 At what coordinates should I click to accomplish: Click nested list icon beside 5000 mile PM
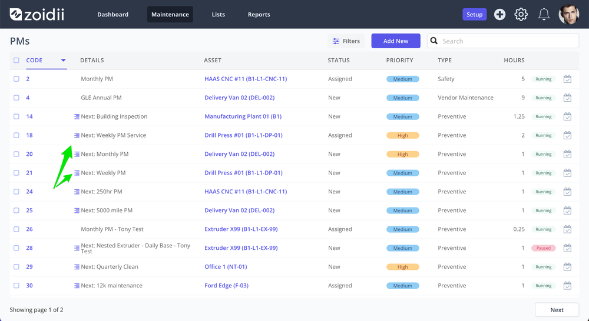pos(77,210)
